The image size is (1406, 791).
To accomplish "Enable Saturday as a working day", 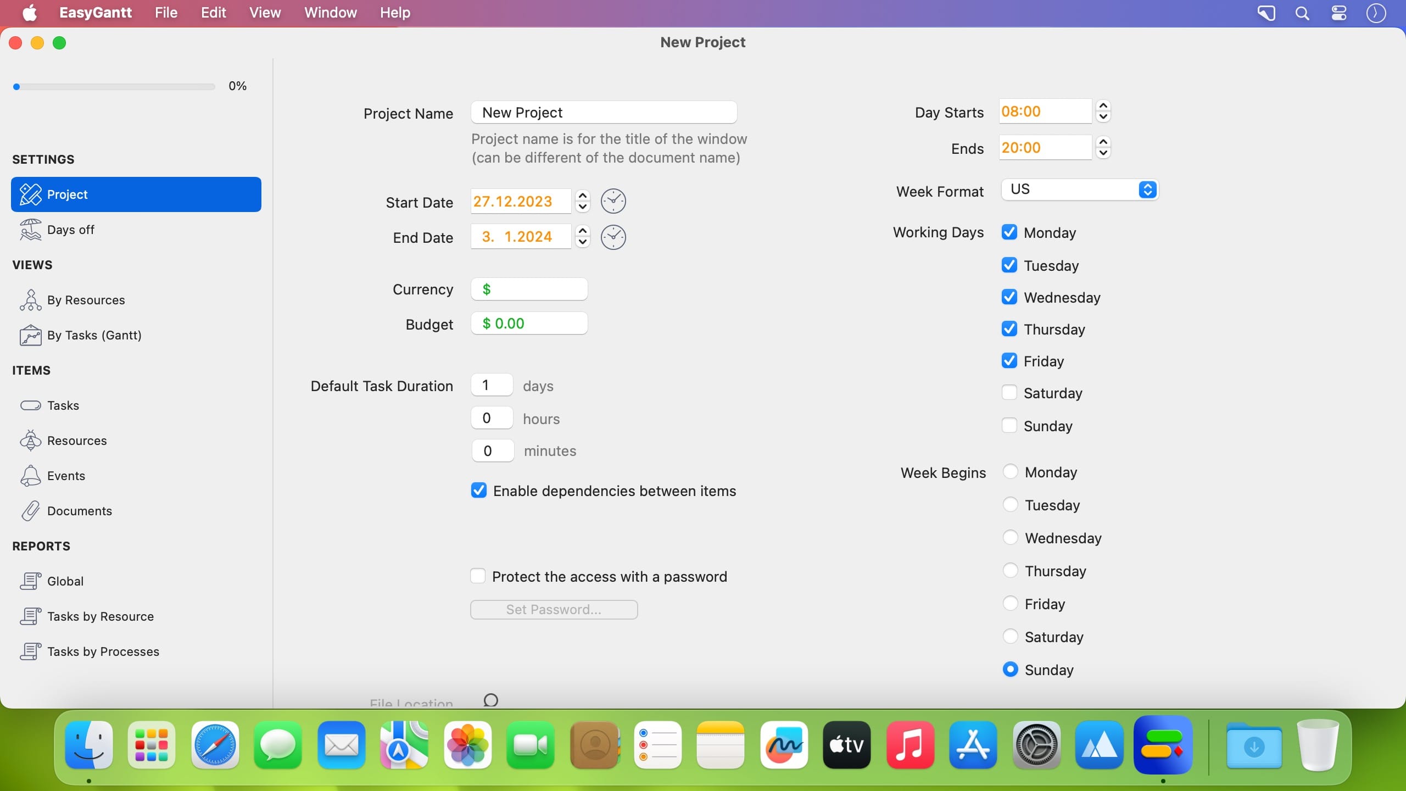I will [x=1009, y=393].
